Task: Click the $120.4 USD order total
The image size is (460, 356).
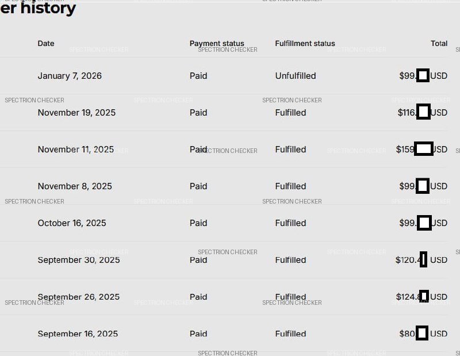Action: pyautogui.click(x=421, y=260)
